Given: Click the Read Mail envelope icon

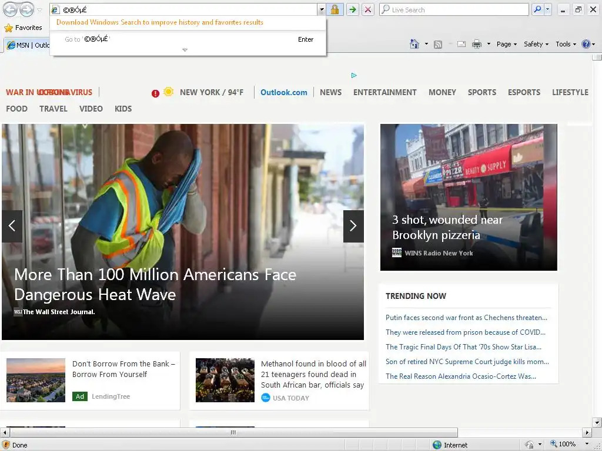Looking at the screenshot, I should [x=461, y=45].
